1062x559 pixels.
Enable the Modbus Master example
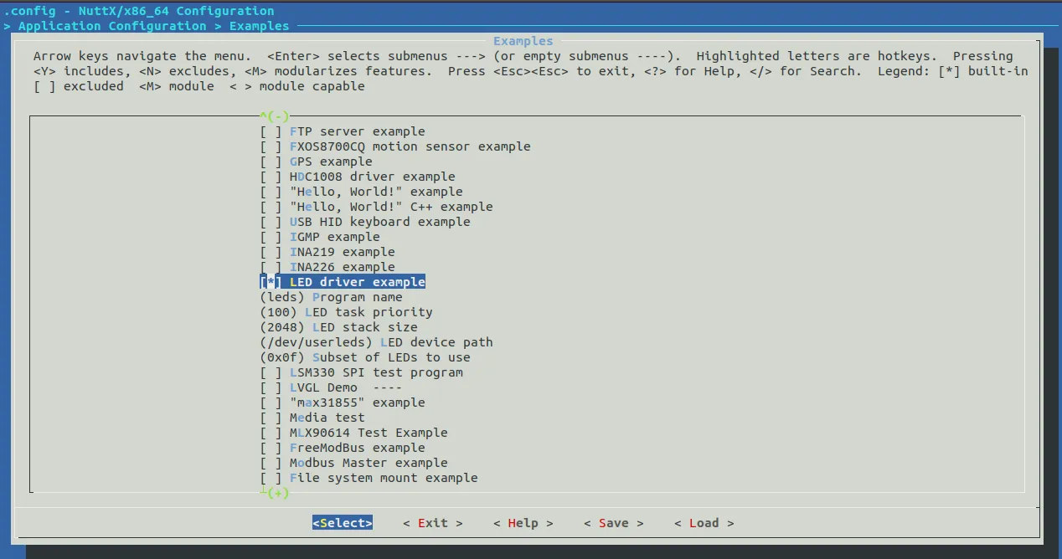(270, 463)
